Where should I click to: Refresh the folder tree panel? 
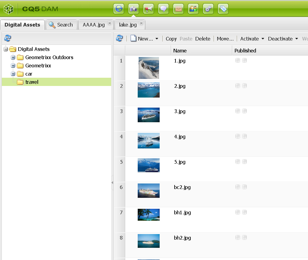coord(8,38)
